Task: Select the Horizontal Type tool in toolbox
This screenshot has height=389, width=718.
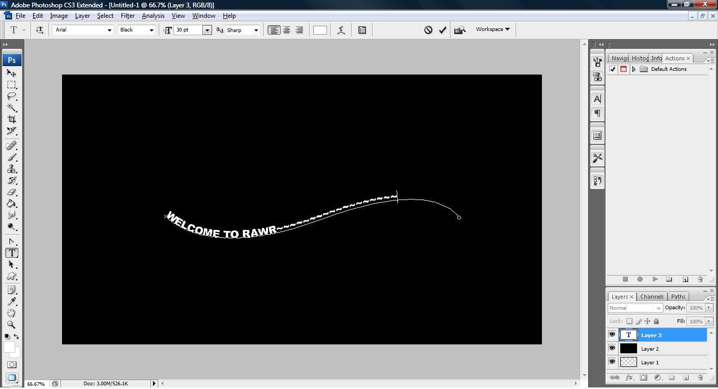Action: pyautogui.click(x=12, y=253)
